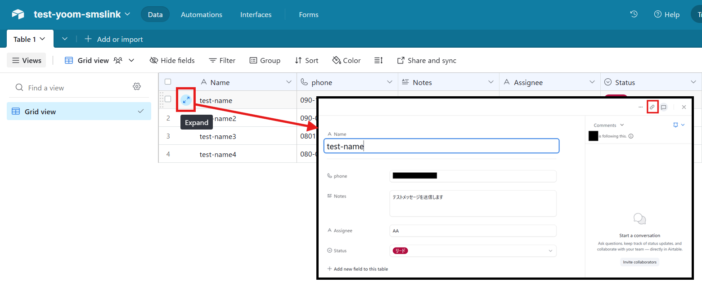Click the notification bell in comments panel
702x282 pixels.
pyautogui.click(x=675, y=125)
